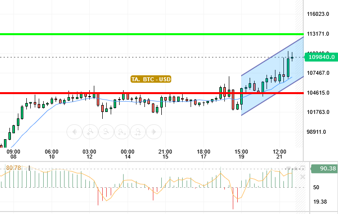Click time axis label 12:00 21

(x=279, y=154)
